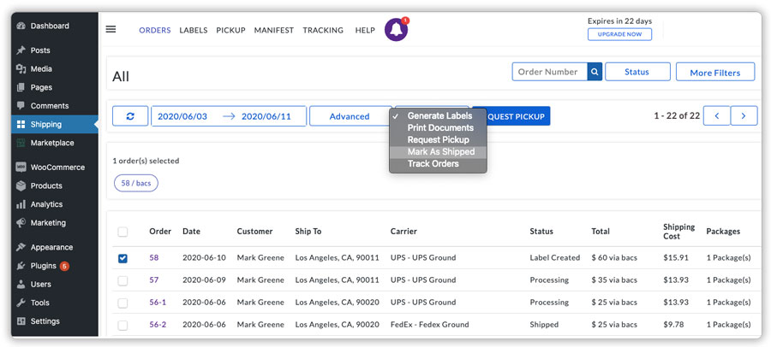Click the Plugins plug icon
This screenshot has height=347, width=771.
pos(21,266)
